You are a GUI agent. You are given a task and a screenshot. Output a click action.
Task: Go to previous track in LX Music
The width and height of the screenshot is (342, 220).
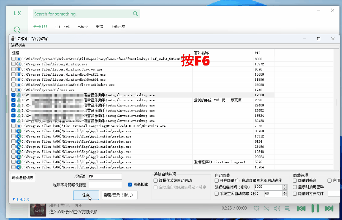pos(301,209)
